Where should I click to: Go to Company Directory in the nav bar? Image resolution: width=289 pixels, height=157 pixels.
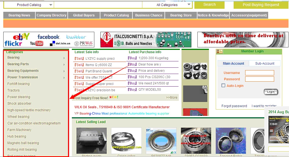click(52, 15)
